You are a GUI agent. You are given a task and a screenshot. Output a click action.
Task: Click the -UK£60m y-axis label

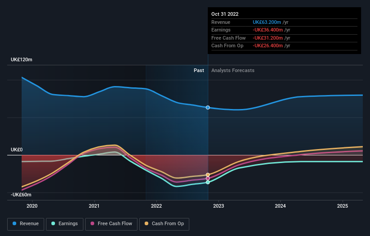point(21,195)
